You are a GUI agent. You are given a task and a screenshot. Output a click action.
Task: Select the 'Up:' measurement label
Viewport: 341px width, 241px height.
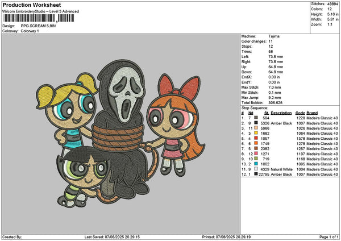[244, 67]
